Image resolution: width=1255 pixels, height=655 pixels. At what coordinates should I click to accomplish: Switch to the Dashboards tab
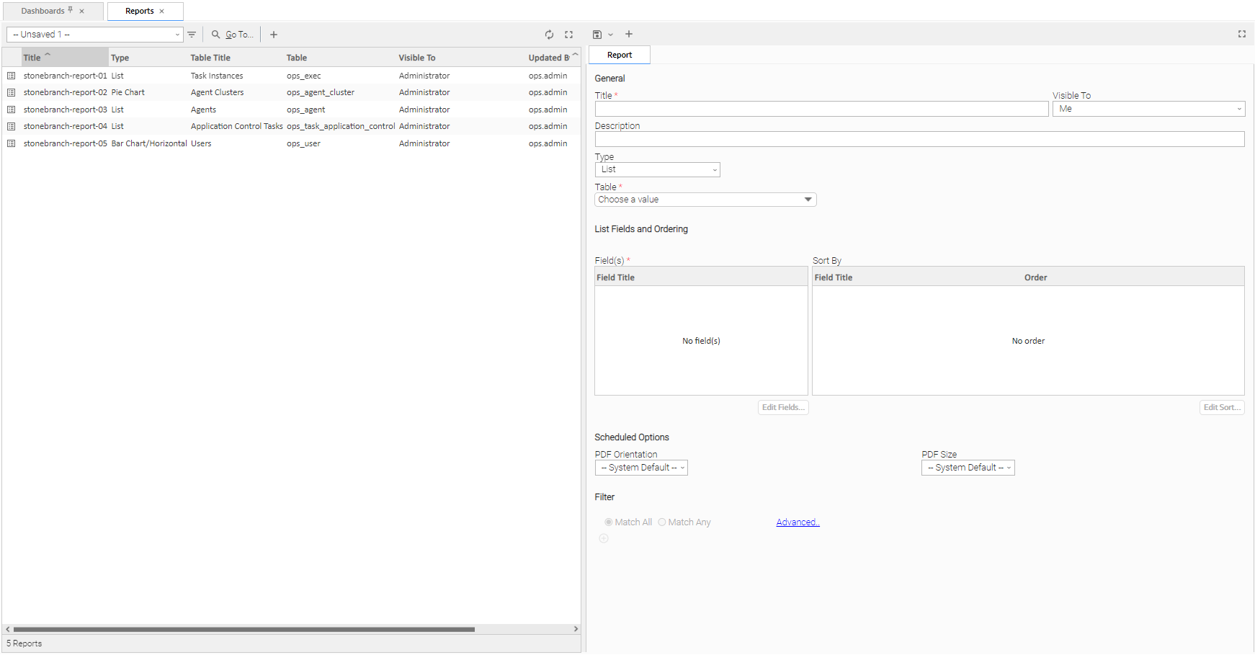(43, 12)
